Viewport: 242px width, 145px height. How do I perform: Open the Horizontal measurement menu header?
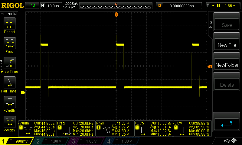(x=9, y=14)
